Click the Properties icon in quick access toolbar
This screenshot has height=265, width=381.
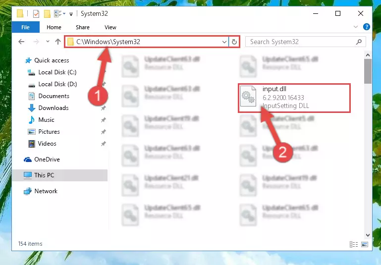point(36,14)
